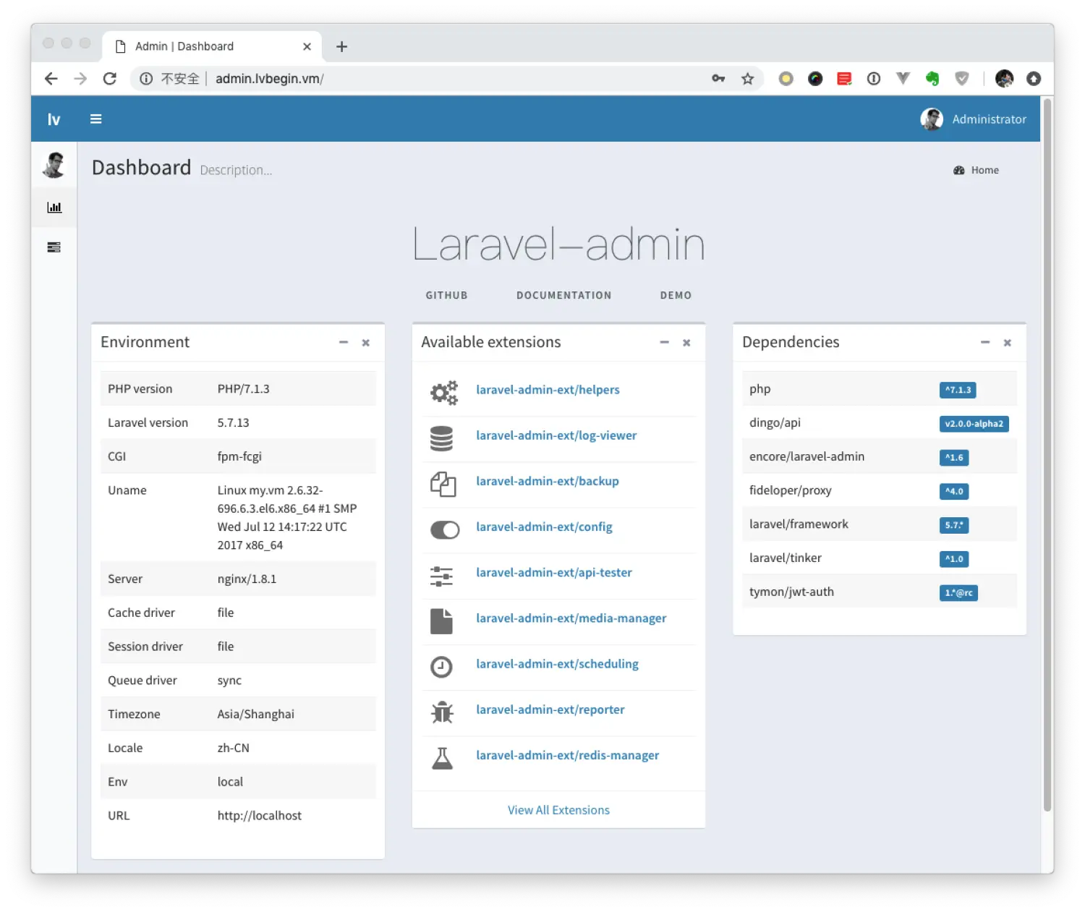Click View All Extensions
Viewport: 1085px width, 912px height.
pyautogui.click(x=558, y=810)
